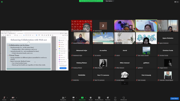Screen dimensions: 180x101
Task: Click Tools tab in shared Acrobat window
Action: tap(5, 33)
